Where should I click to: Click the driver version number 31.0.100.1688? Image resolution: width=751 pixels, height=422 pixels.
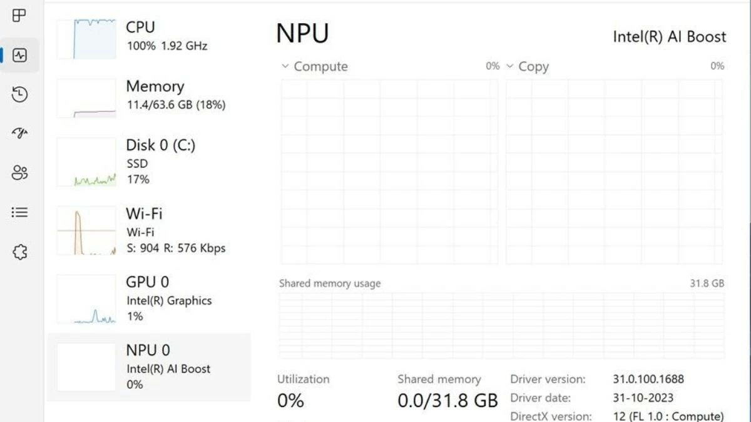(648, 379)
